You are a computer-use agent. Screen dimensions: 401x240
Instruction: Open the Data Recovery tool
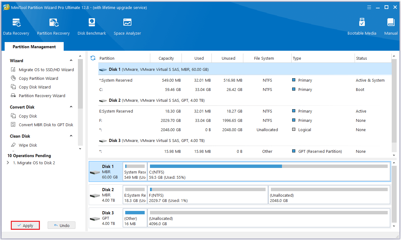(16, 27)
